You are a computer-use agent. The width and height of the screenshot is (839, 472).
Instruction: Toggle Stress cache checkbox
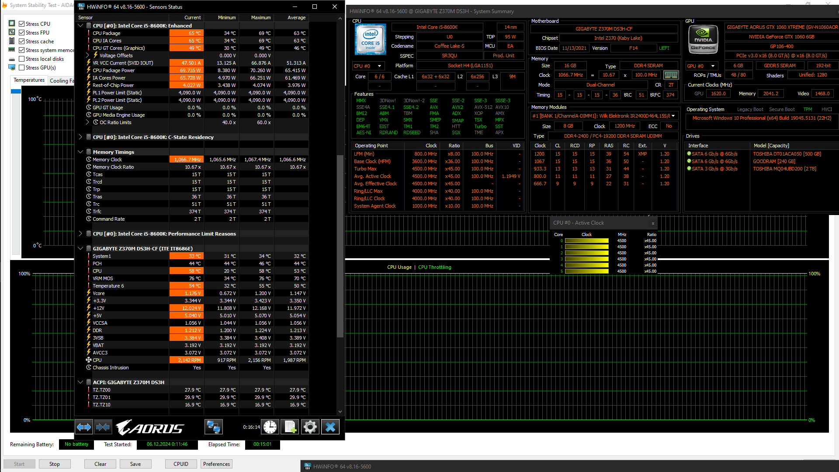tap(21, 42)
